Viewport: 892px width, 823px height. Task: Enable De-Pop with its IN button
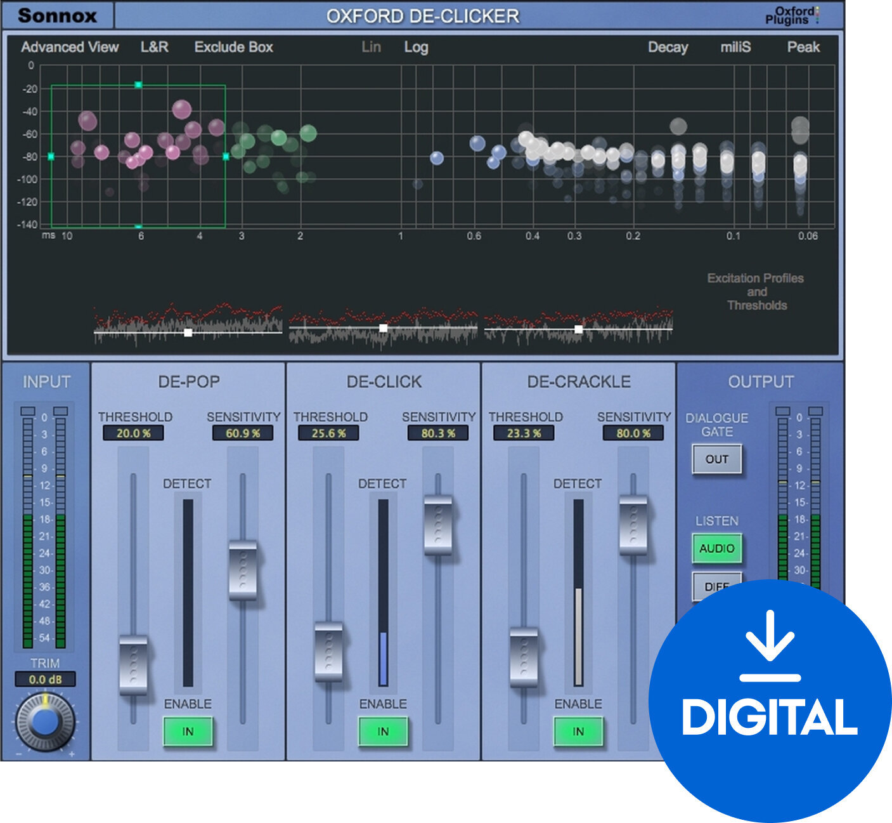click(187, 731)
